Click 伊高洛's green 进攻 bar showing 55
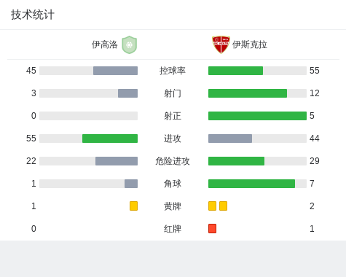The width and height of the screenshot is (346, 277). pos(110,138)
